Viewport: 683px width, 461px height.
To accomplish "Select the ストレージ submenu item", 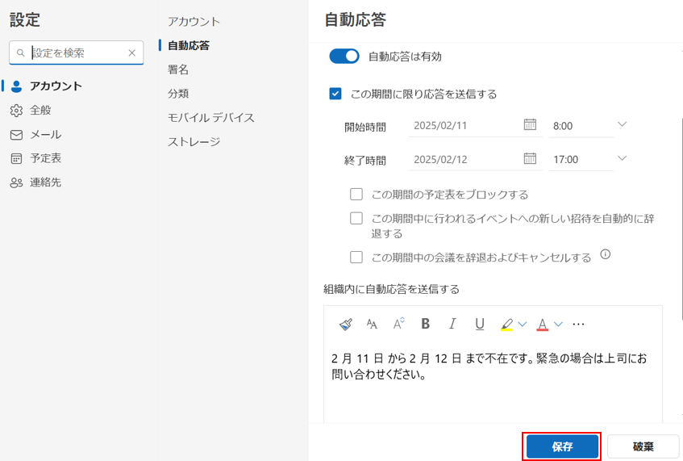I will (194, 141).
